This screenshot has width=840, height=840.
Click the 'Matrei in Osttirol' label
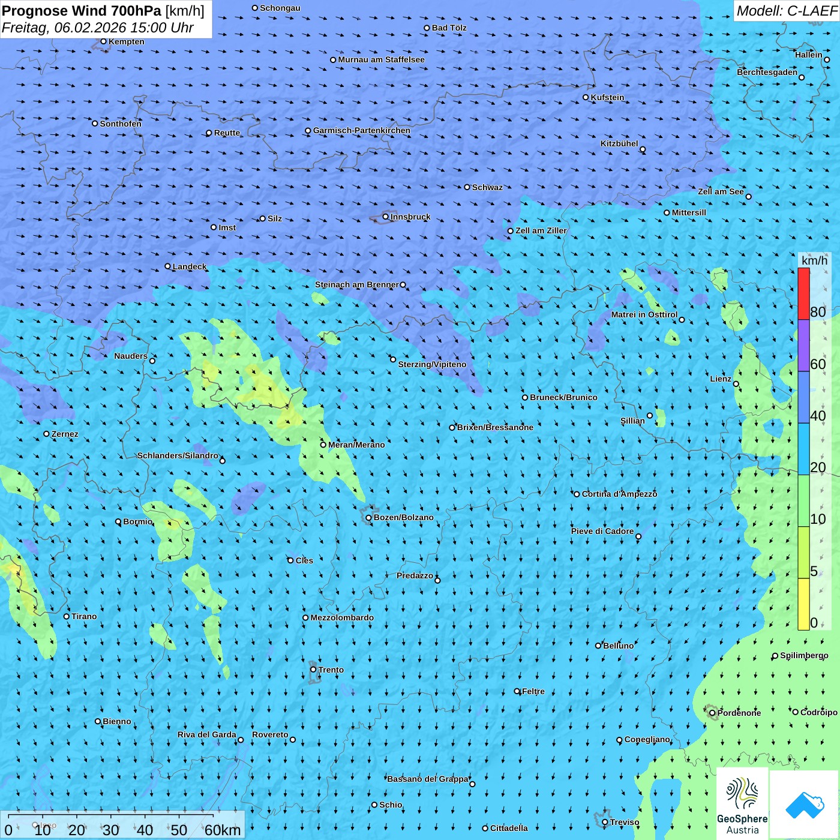644,314
